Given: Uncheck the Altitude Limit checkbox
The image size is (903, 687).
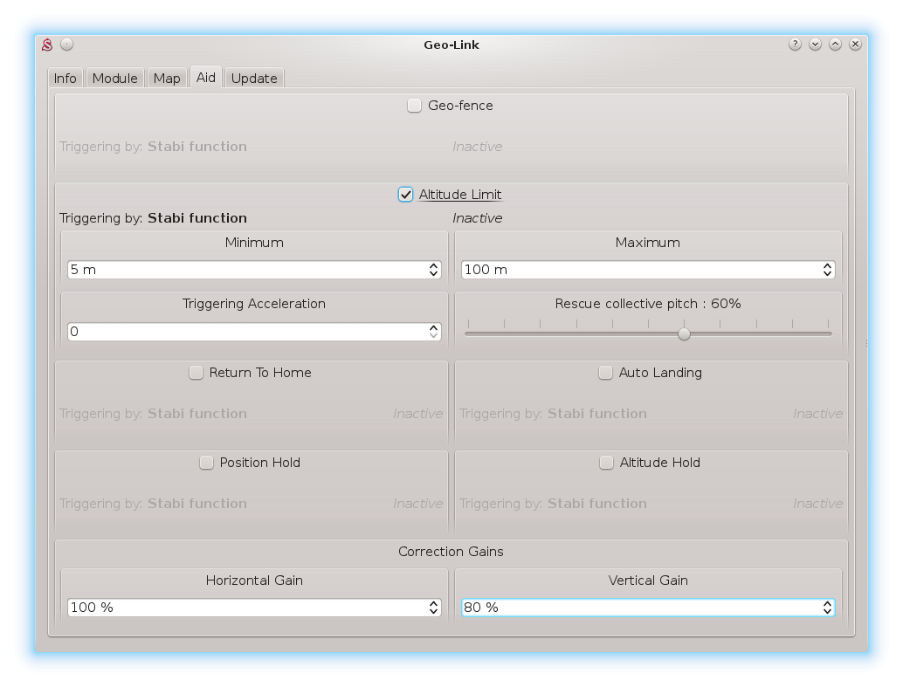Looking at the screenshot, I should click(x=406, y=195).
